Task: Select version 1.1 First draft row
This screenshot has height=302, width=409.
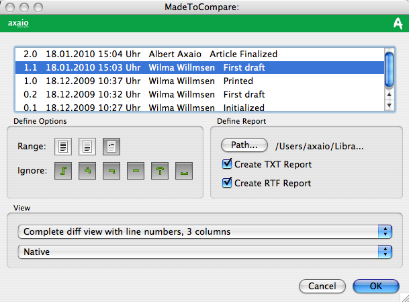Action: click(x=200, y=68)
